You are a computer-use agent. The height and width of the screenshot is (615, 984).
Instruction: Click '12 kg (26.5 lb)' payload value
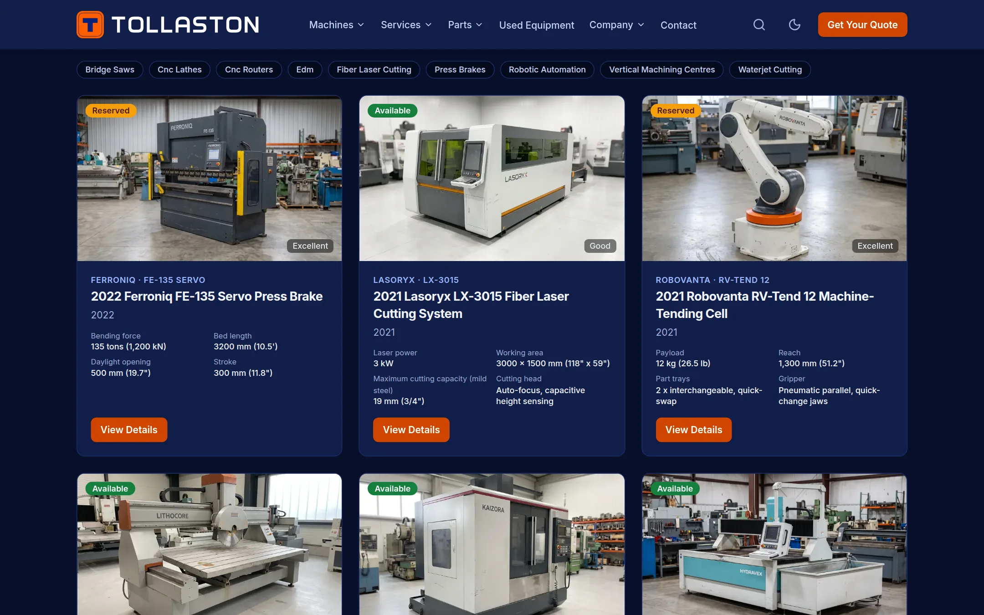pos(683,364)
